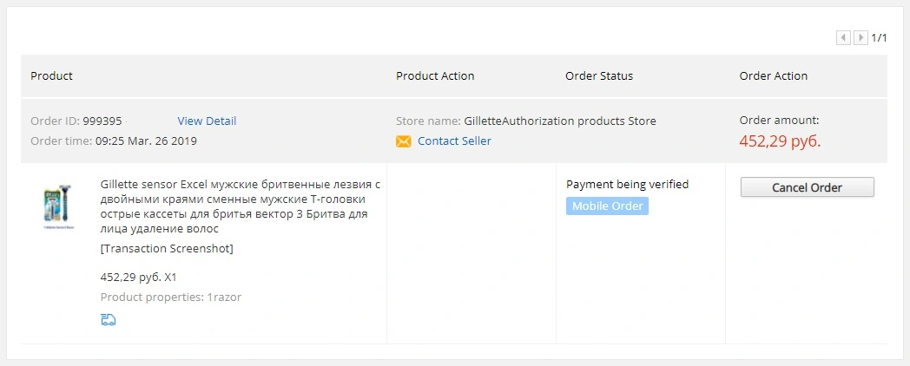The height and width of the screenshot is (366, 910).
Task: Cancel the order with Cancel Order button
Action: tap(807, 187)
